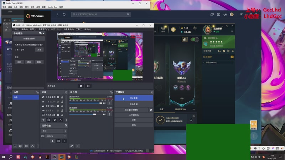Open League client settings gear
The image size is (285, 160).
[x=227, y=26]
